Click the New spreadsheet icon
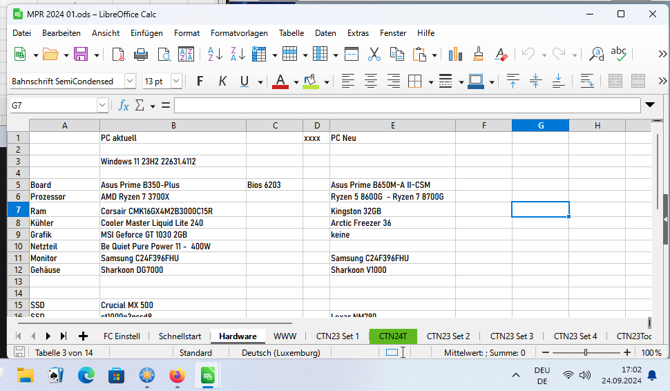670x391 pixels. [x=20, y=55]
